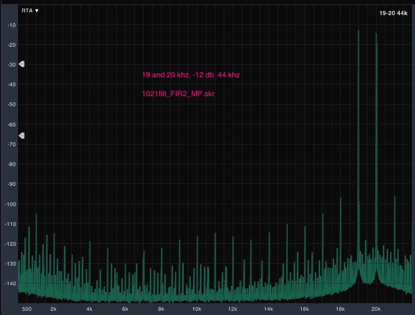Click the '19 and 20 khz. -12 db 44 khz' annotation

click(x=191, y=75)
